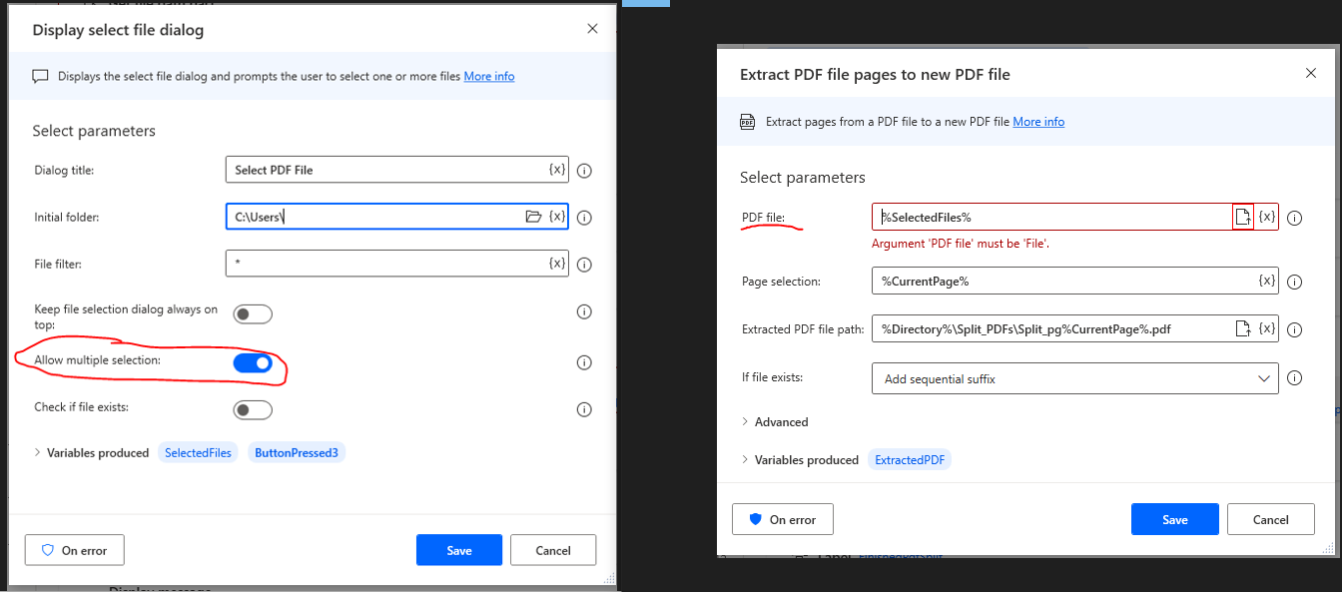Image resolution: width=1342 pixels, height=592 pixels.
Task: Show info for Allow multiple selection
Action: coord(585,363)
